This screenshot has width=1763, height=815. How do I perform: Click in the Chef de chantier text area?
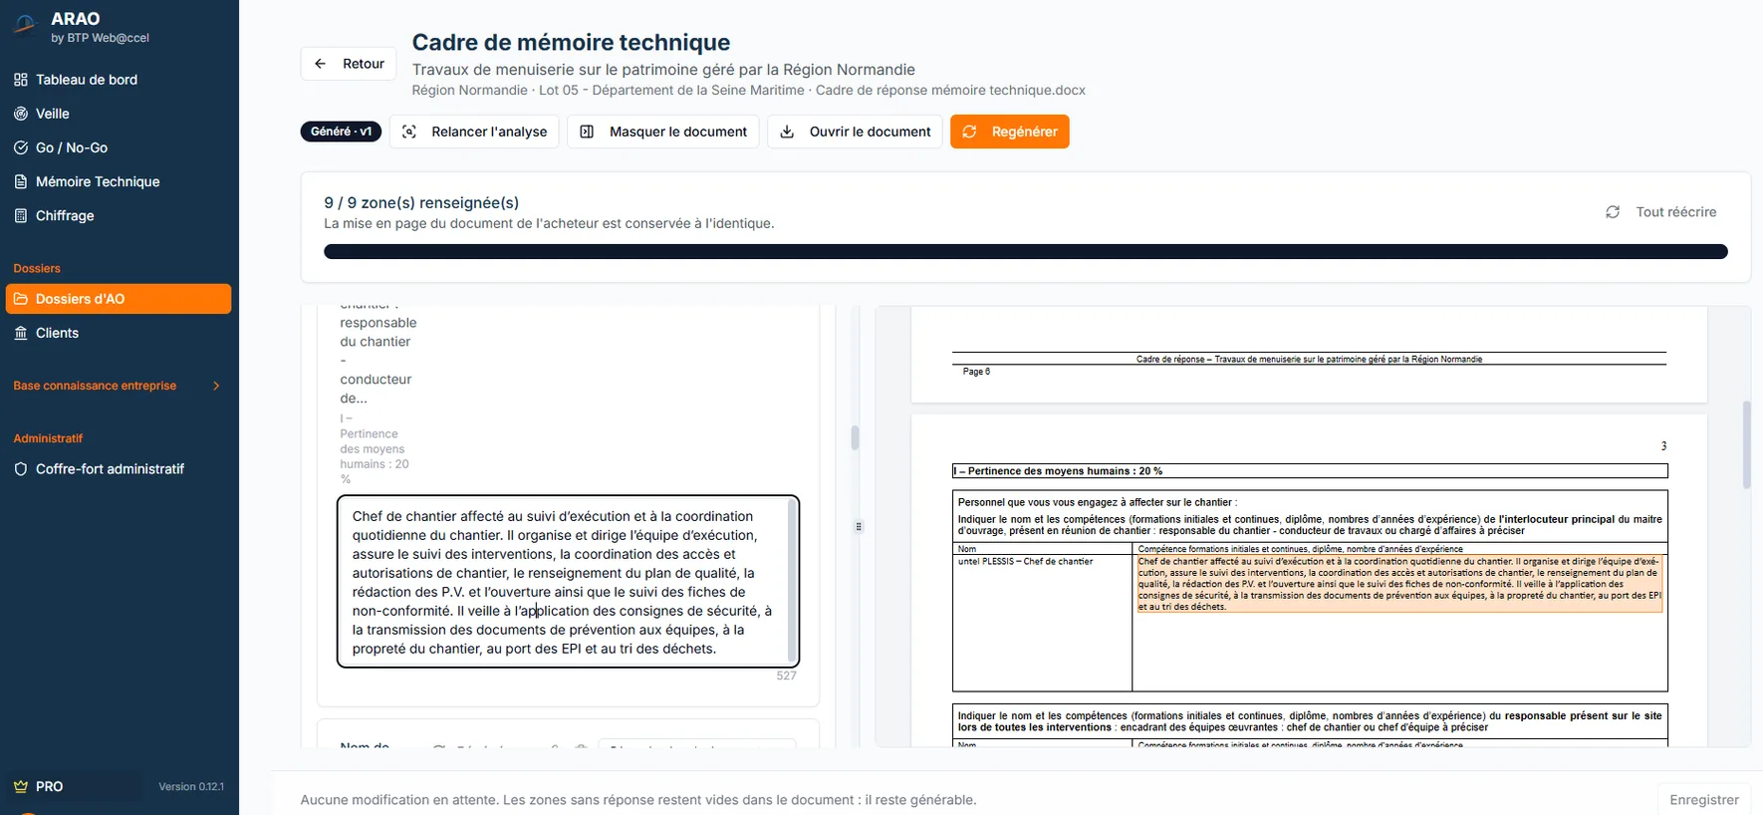569,582
